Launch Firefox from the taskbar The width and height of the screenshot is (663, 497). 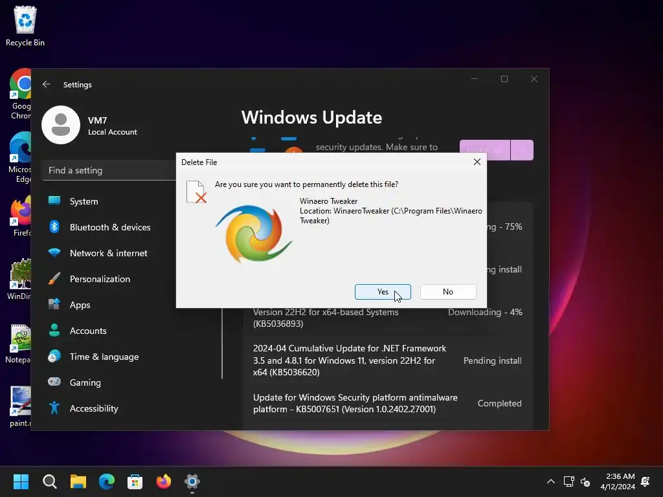click(x=164, y=481)
